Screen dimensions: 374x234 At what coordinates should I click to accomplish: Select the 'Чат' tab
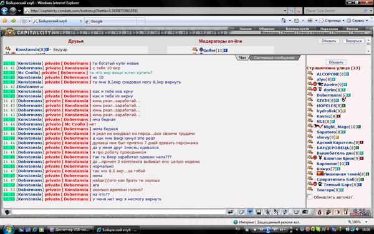(x=242, y=58)
